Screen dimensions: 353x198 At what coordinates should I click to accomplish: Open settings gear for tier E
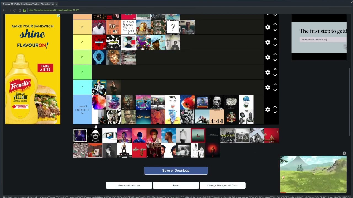[268, 72]
